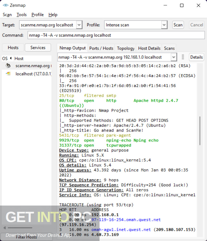Click the 'OS CPE:' line
207x241 pixels.
tap(105, 160)
